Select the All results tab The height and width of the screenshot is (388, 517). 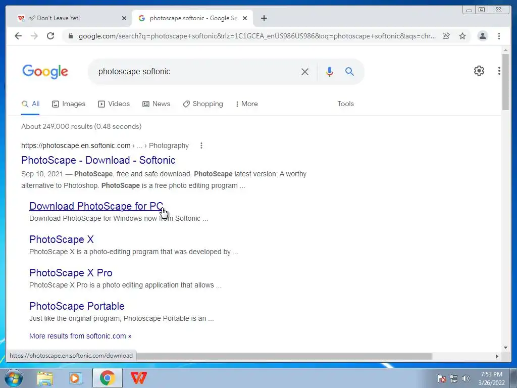pos(30,104)
